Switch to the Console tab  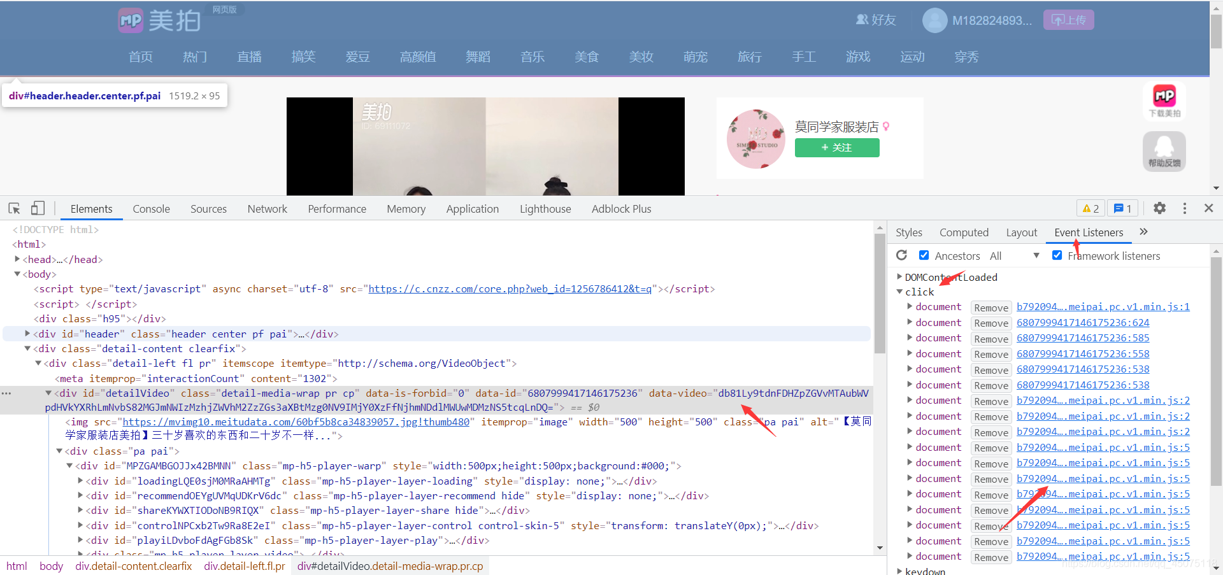[x=151, y=209]
